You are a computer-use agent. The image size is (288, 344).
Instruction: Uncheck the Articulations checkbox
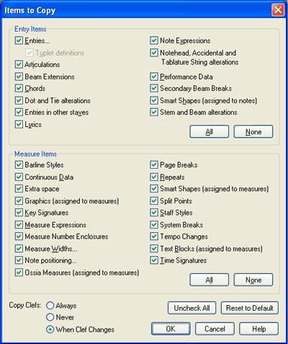[19, 64]
